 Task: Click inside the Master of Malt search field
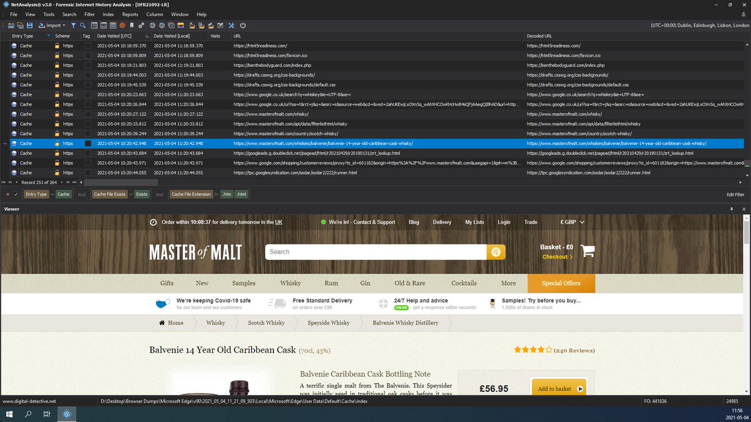(375, 252)
